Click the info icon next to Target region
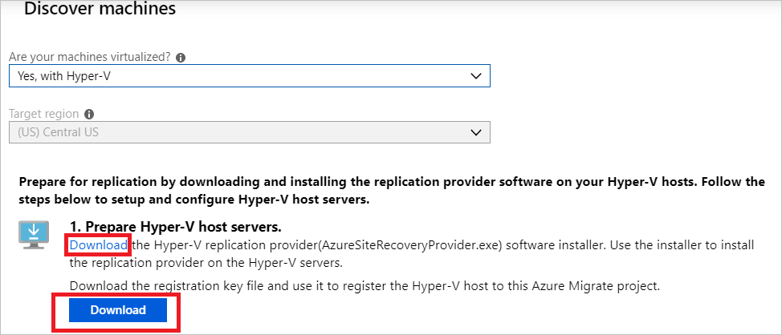The height and width of the screenshot is (335, 782). click(x=88, y=114)
